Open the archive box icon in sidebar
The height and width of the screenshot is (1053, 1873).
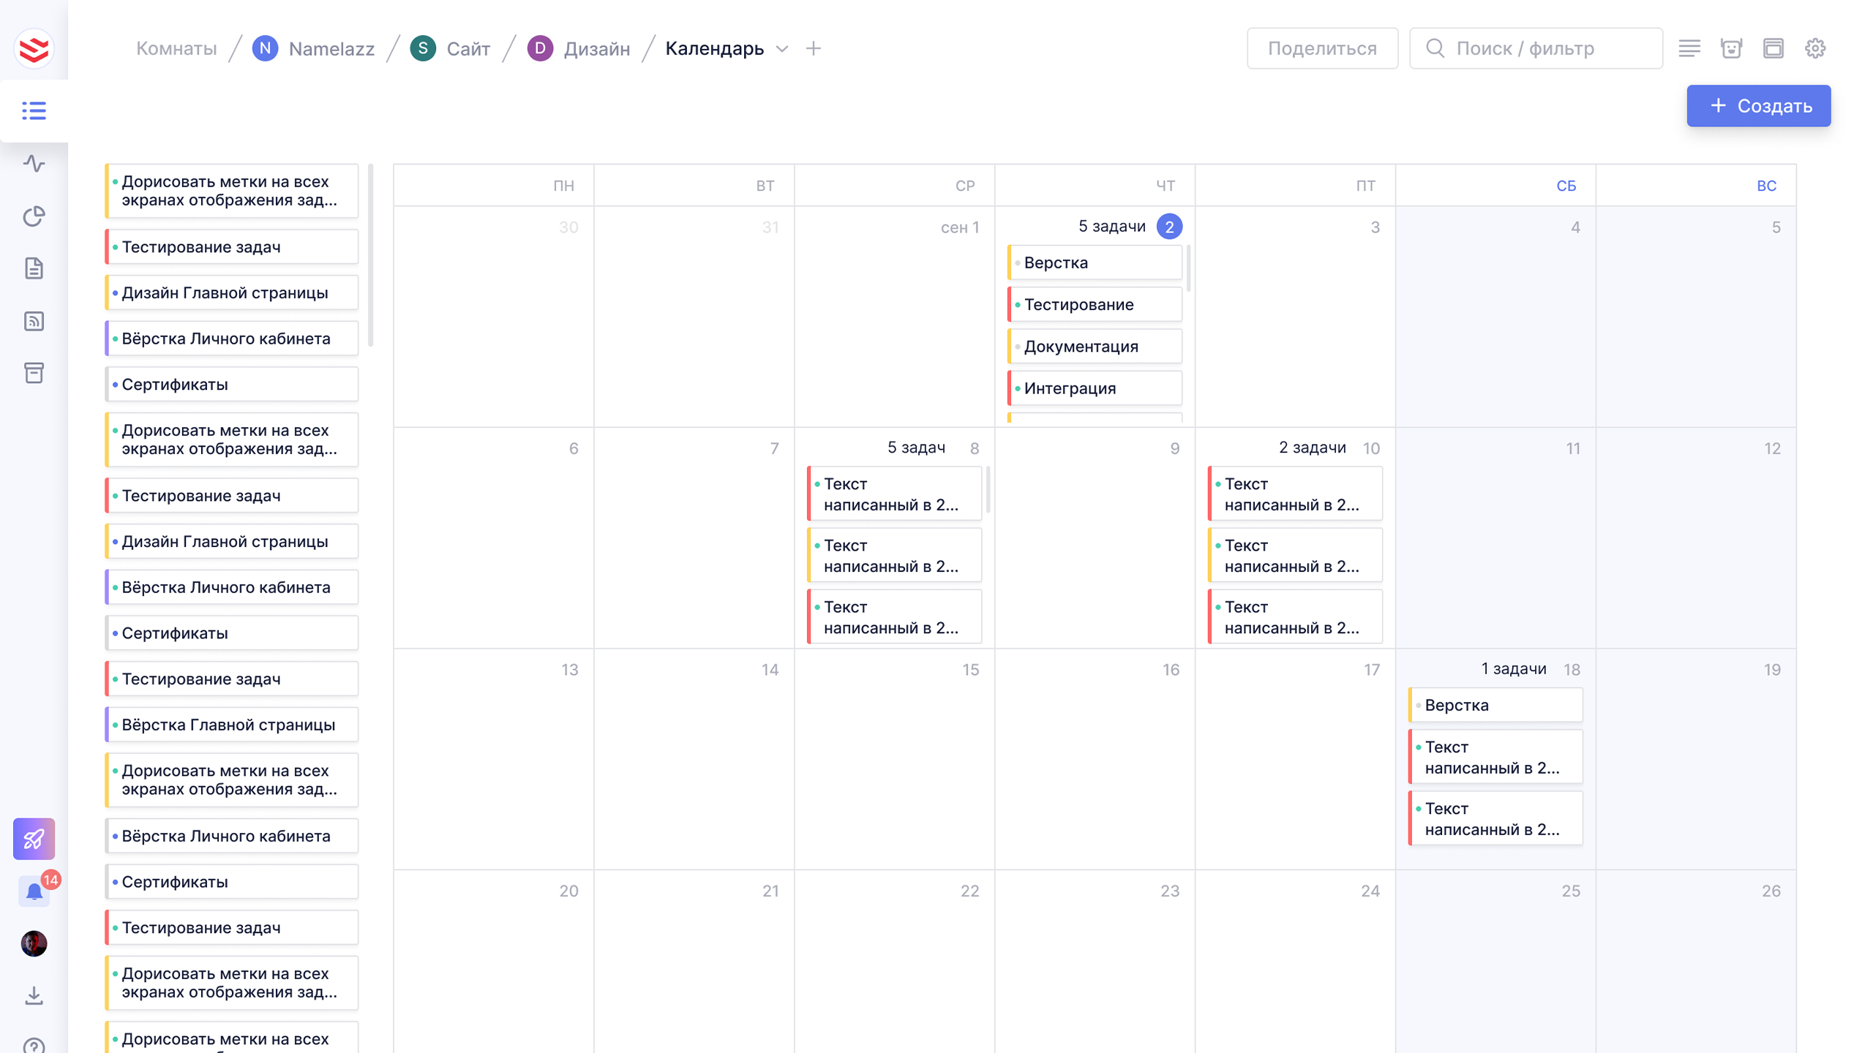(34, 373)
